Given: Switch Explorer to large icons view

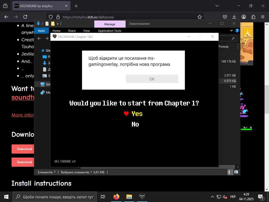Looking at the screenshot, I should click(236, 172).
